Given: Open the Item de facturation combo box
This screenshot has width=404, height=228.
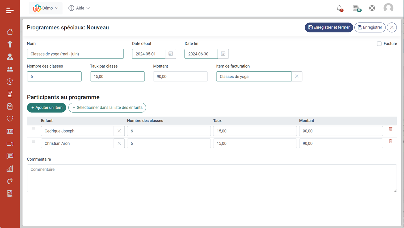Looking at the screenshot, I should 253,77.
